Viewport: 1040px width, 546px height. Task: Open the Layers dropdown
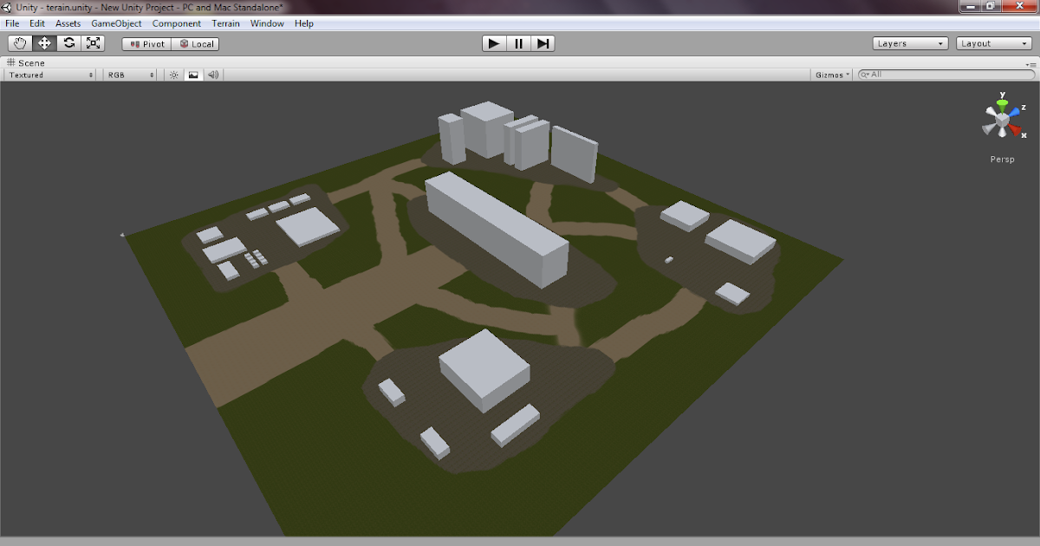910,43
